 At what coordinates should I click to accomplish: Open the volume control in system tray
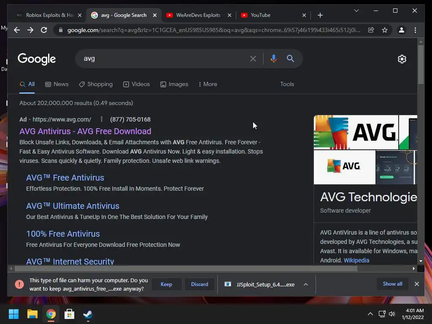tap(392, 314)
